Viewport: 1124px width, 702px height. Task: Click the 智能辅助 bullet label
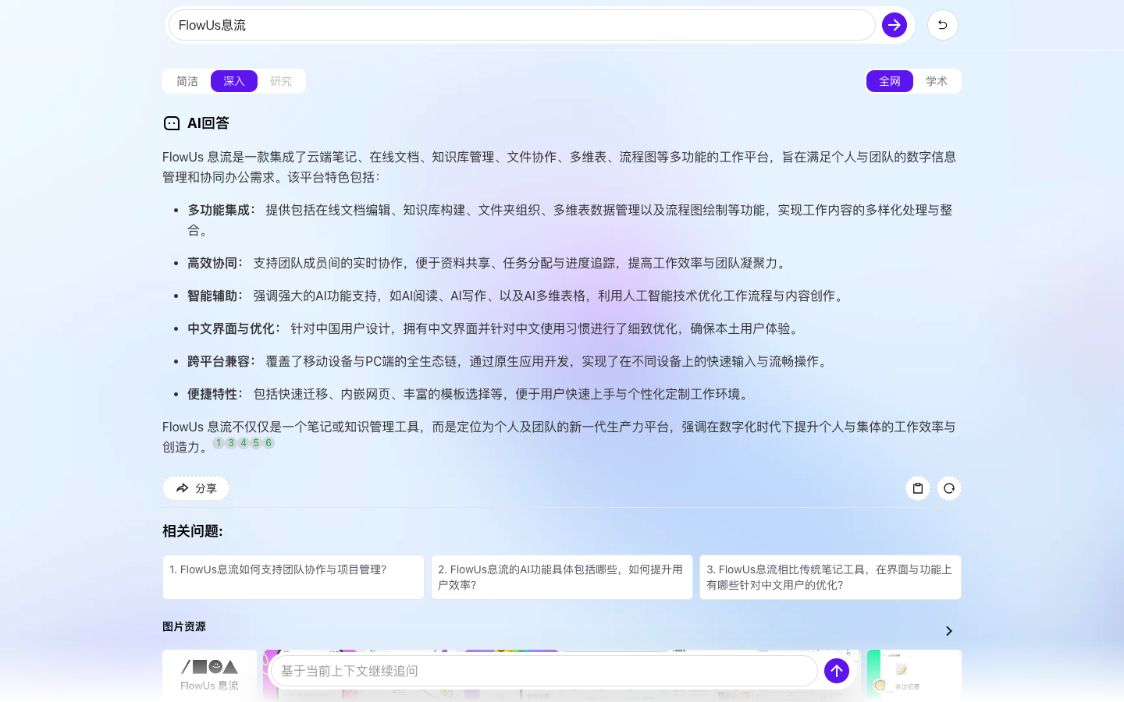click(x=215, y=296)
